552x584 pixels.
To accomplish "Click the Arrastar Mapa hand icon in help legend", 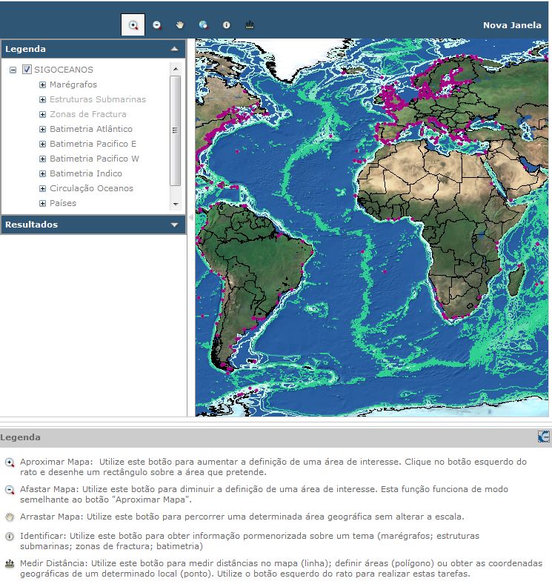I will pyautogui.click(x=10, y=517).
